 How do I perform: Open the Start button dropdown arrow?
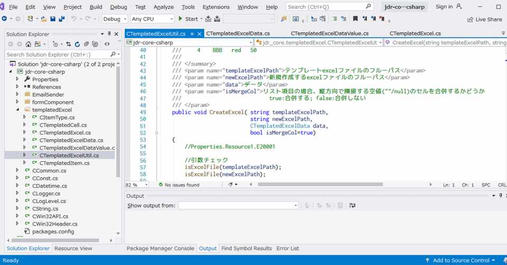point(201,19)
